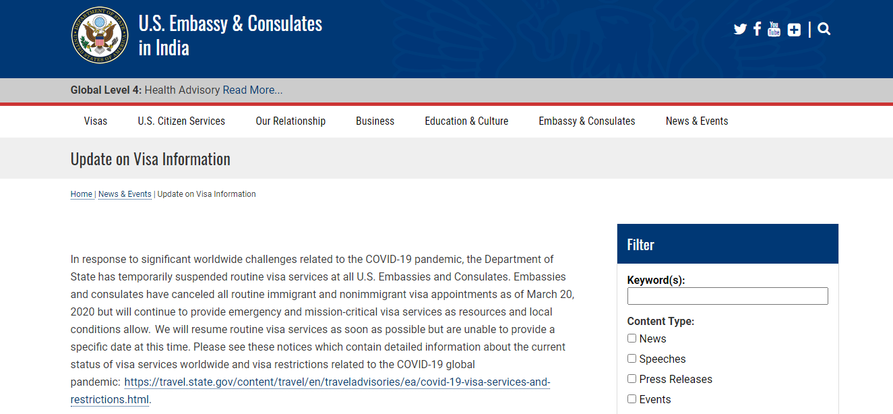Click the Keyword(s) filter text field
Image resolution: width=893 pixels, height=414 pixels.
tap(727, 296)
